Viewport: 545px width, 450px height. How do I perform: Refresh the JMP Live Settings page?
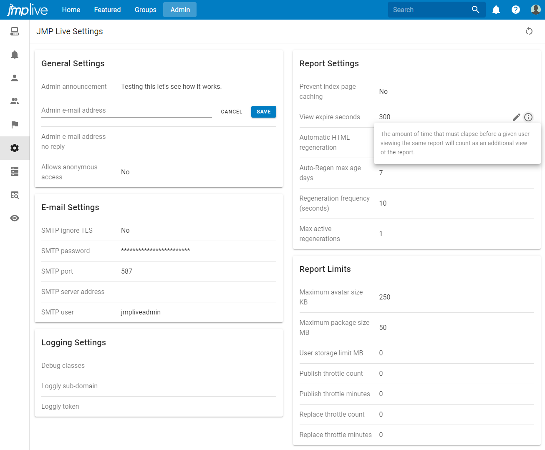(529, 31)
